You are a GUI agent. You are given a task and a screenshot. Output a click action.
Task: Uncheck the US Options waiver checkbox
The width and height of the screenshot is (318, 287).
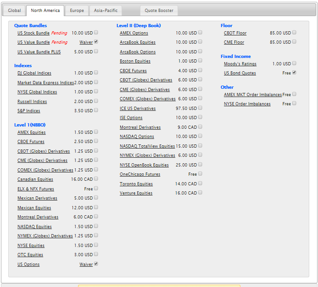click(x=96, y=264)
